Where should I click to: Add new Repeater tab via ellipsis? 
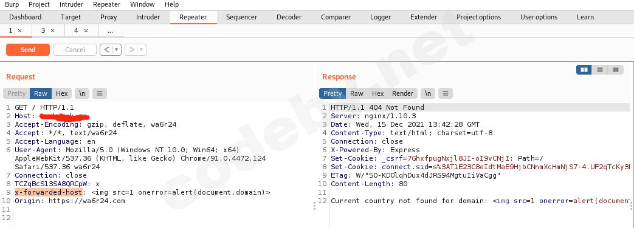[x=111, y=31]
